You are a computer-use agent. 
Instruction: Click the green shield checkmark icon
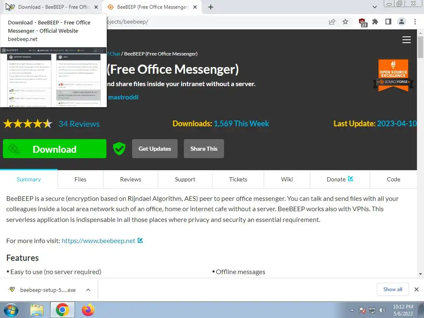[x=119, y=149]
